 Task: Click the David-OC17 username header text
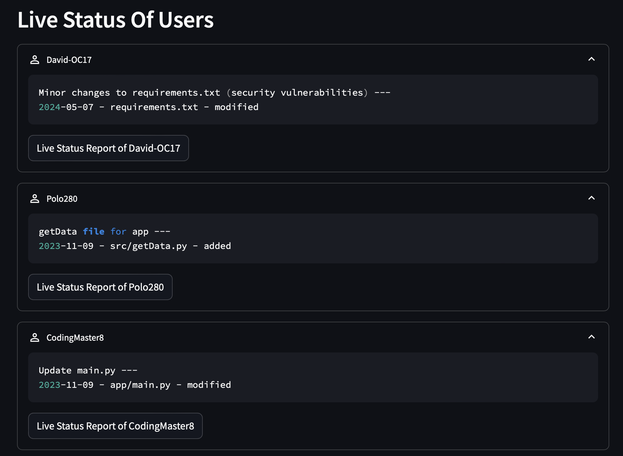(x=69, y=60)
